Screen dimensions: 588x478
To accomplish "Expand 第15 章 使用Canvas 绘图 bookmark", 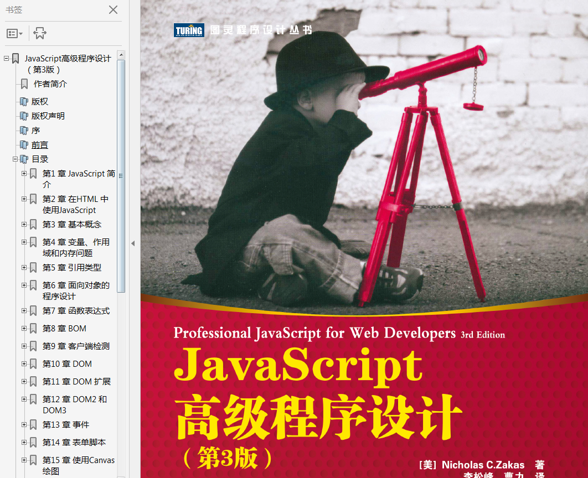I will coord(24,460).
